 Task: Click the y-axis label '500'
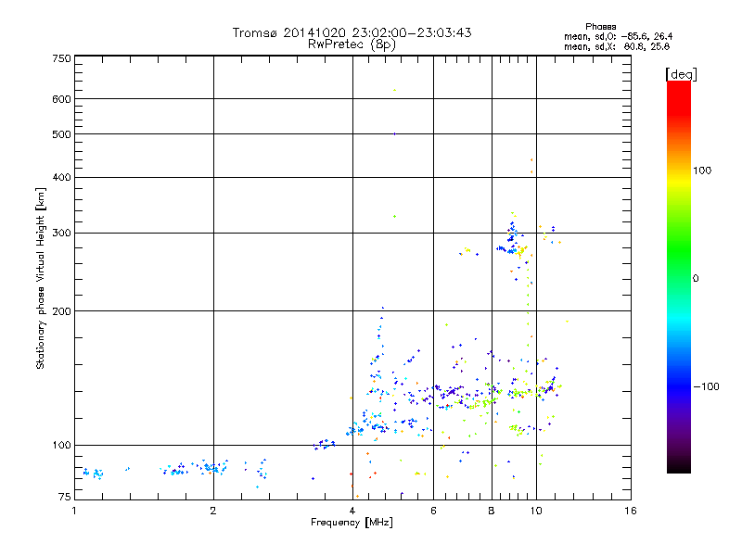click(x=61, y=134)
